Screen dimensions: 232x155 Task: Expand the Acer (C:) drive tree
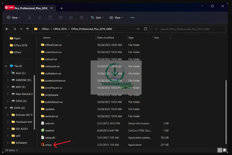click(x=8, y=73)
